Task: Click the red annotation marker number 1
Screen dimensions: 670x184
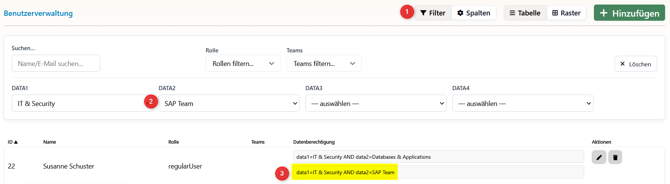Action: [x=407, y=12]
